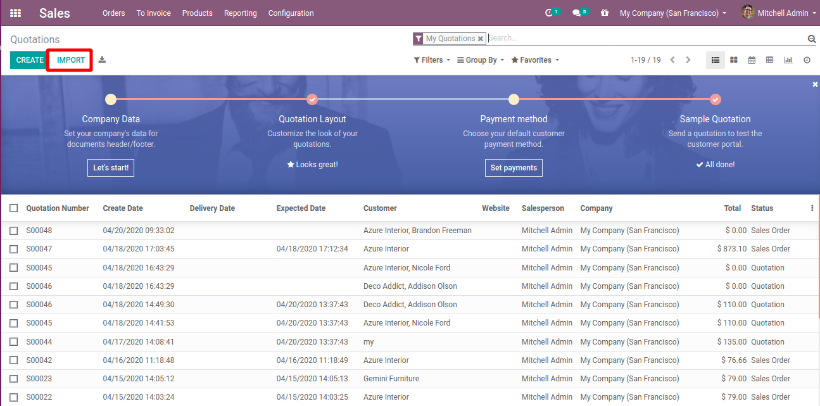Image resolution: width=820 pixels, height=406 pixels.
Task: Open the Reporting menu
Action: pos(241,13)
